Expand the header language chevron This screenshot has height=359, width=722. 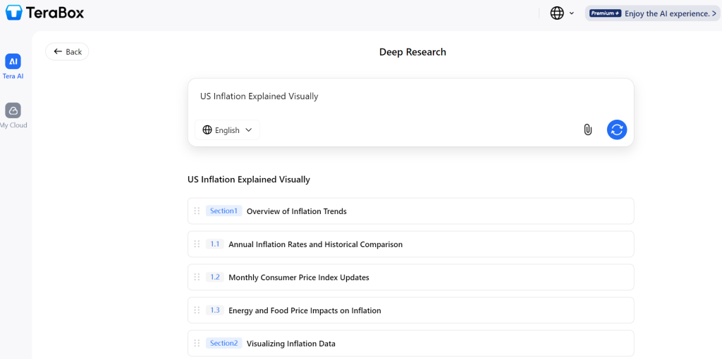572,13
